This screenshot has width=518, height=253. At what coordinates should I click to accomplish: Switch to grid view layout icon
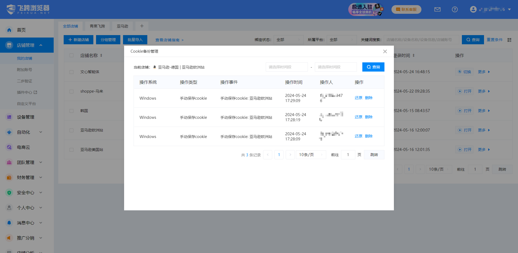(509, 40)
